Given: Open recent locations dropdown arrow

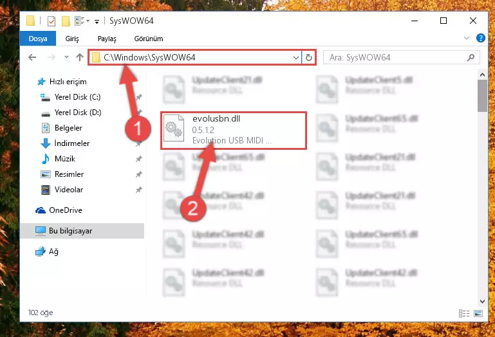Looking at the screenshot, I should pyautogui.click(x=66, y=57).
